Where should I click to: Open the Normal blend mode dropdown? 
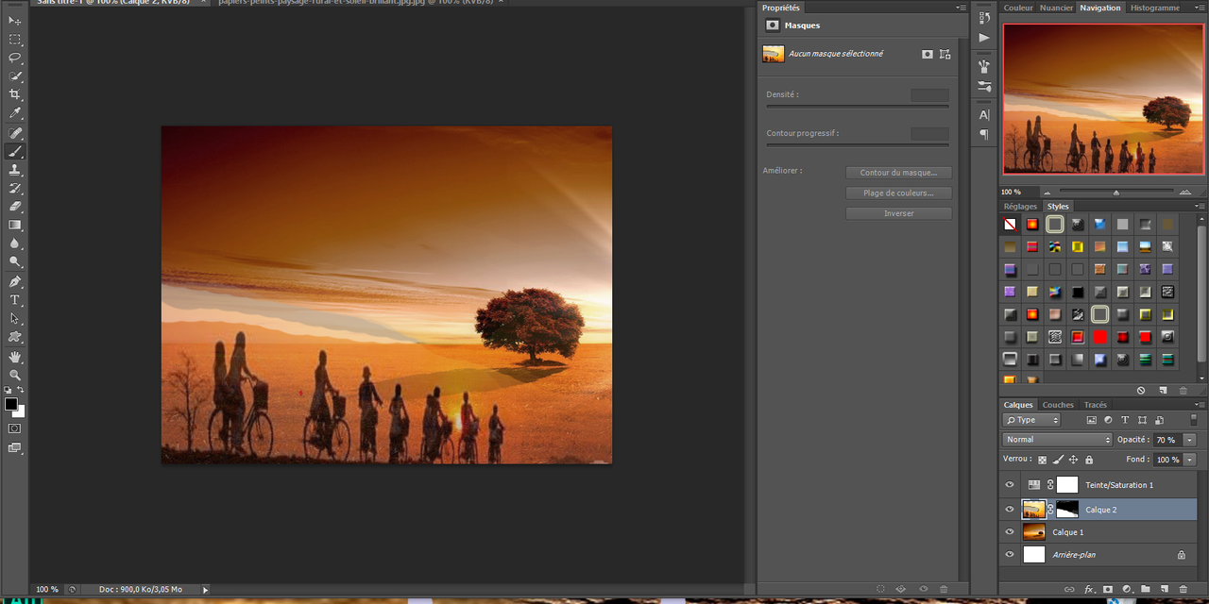[1058, 440]
